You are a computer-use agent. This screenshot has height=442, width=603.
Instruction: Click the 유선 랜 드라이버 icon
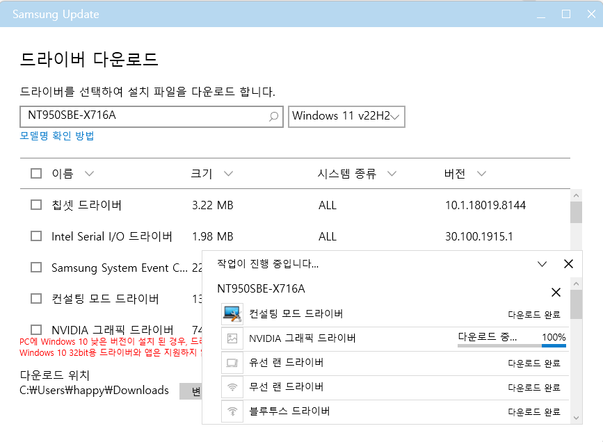[232, 363]
